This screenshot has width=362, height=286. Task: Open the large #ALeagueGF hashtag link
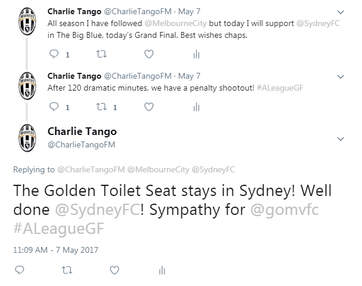pos(59,229)
